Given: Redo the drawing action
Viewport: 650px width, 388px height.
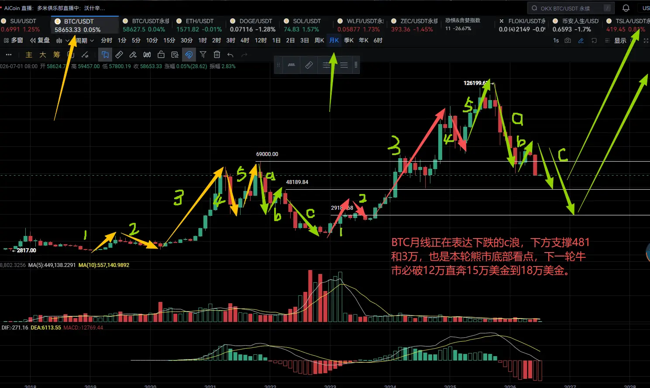Looking at the screenshot, I should [x=244, y=55].
